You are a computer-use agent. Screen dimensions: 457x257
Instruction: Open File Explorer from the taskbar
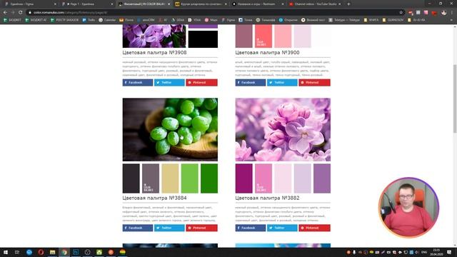click(x=52, y=252)
